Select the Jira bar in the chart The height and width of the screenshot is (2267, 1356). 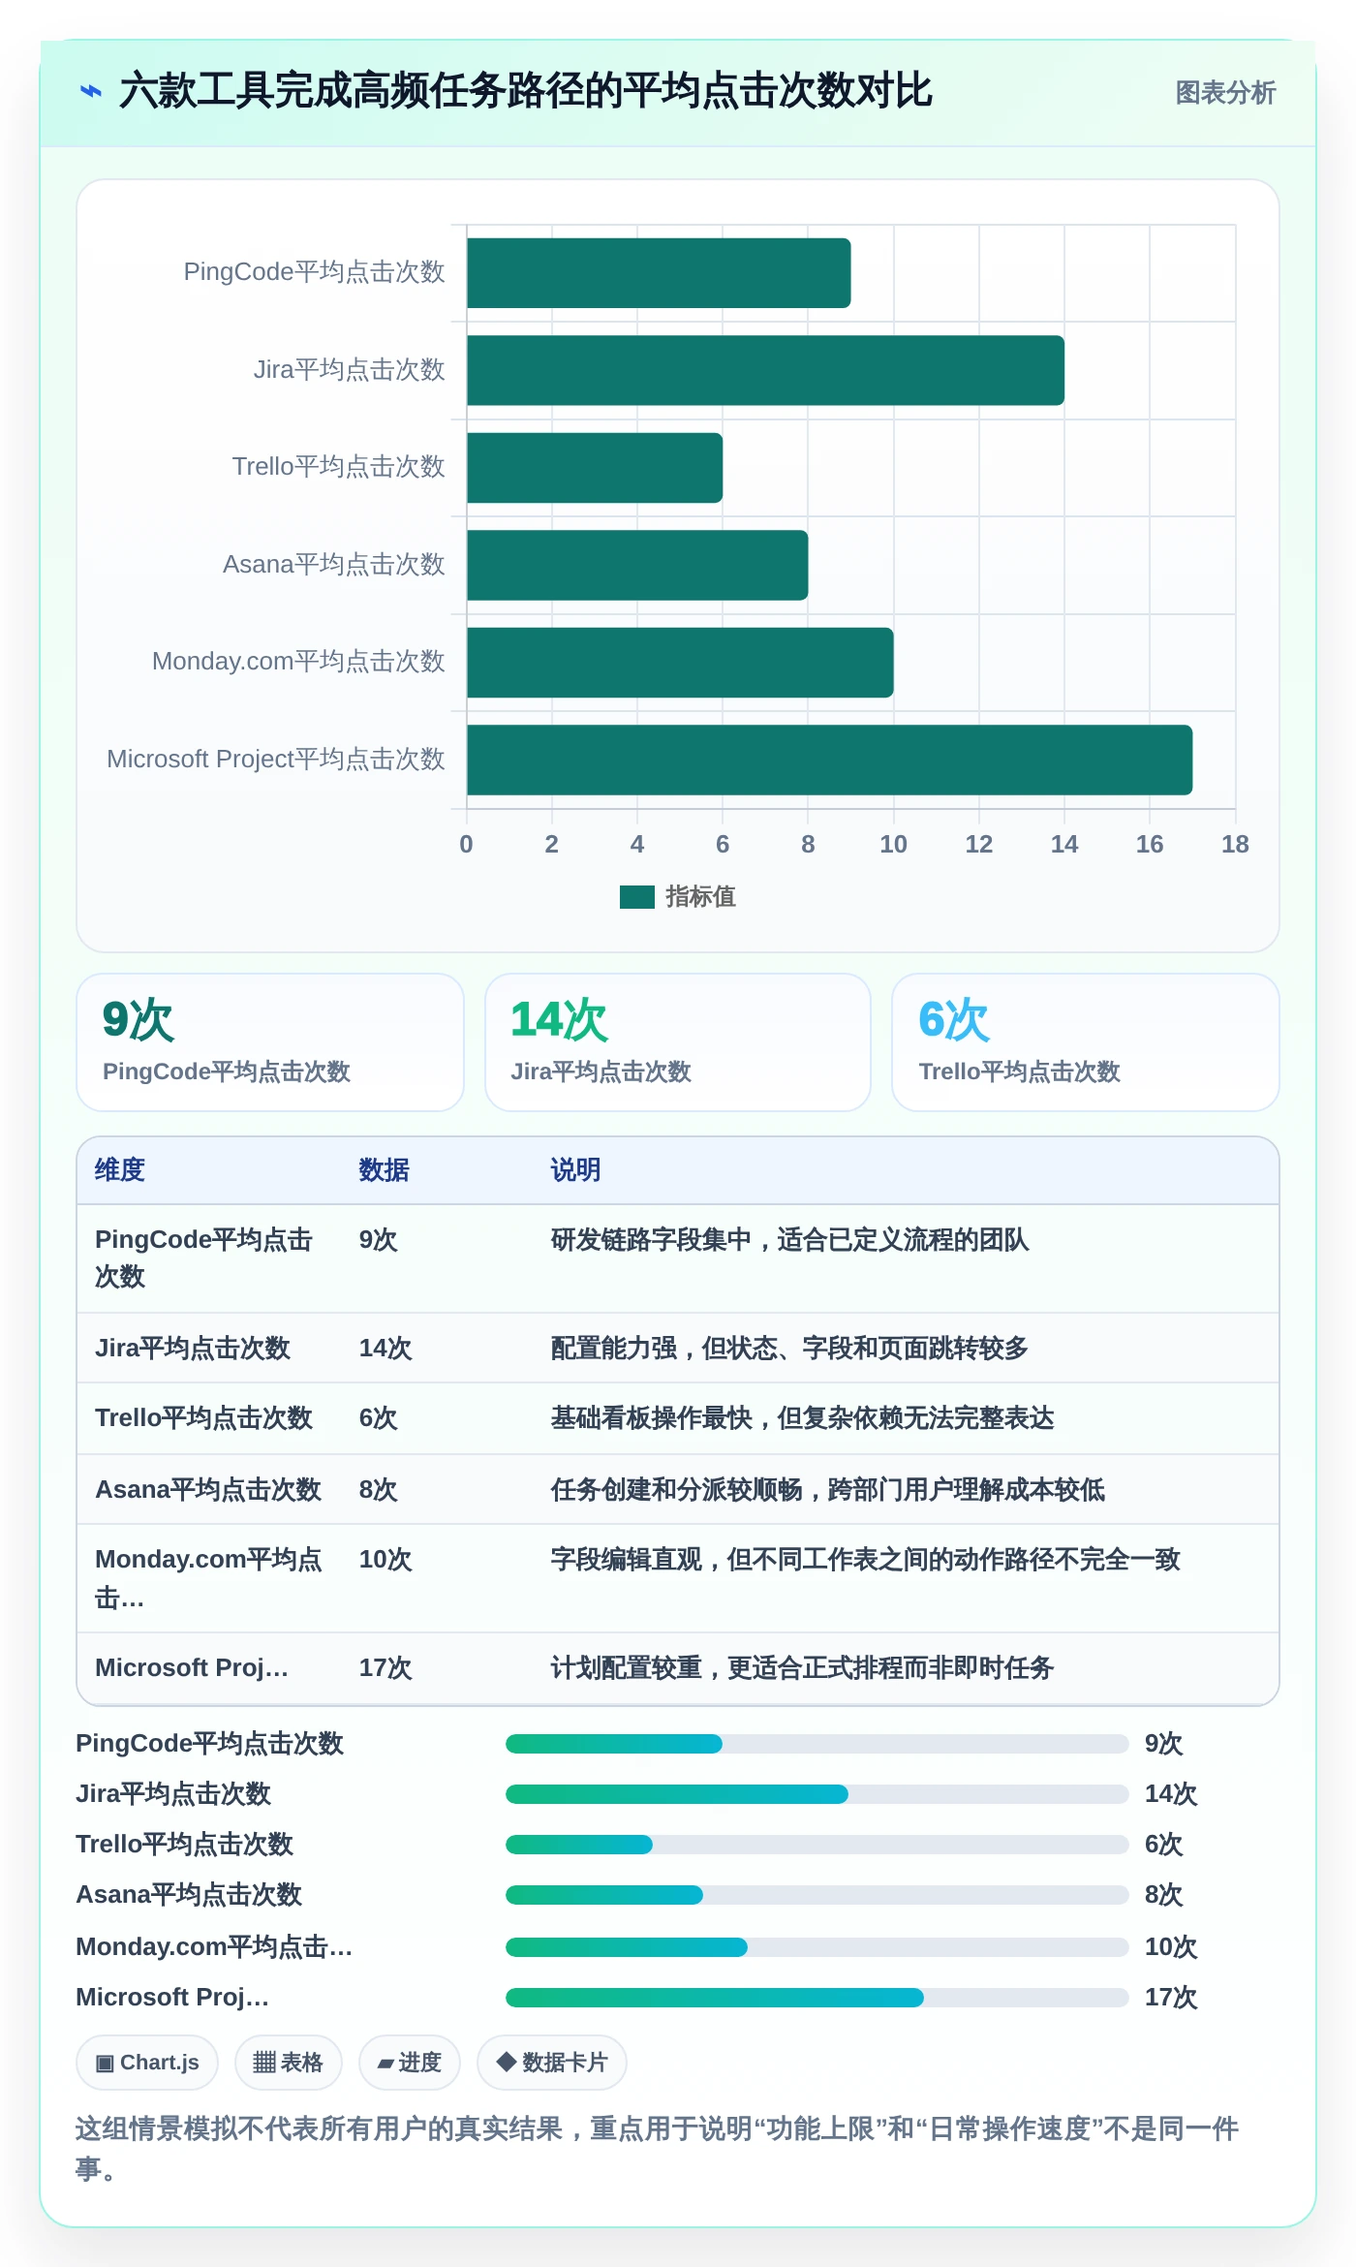(x=765, y=370)
